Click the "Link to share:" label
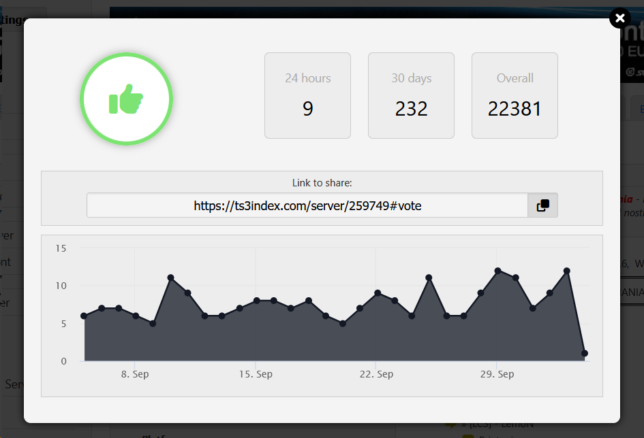The width and height of the screenshot is (644, 438). click(x=322, y=183)
